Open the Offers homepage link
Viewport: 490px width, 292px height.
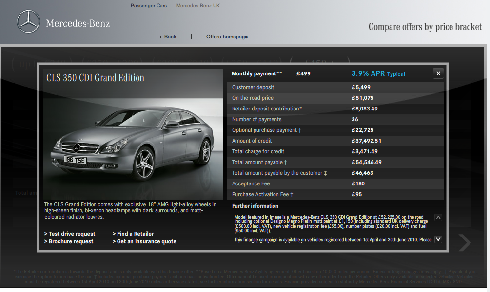[227, 36]
